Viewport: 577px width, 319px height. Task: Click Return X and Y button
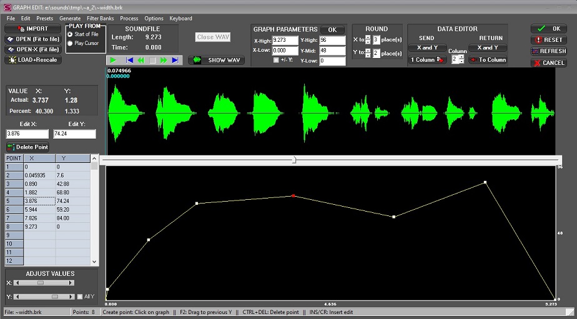point(488,48)
